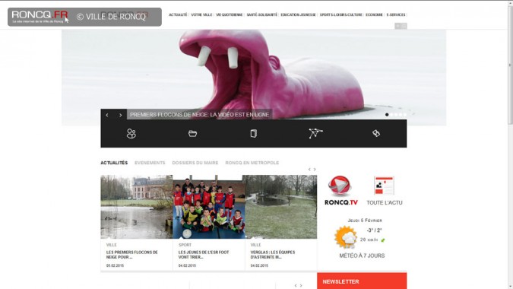Click the document pages icon in black bar

(254, 134)
